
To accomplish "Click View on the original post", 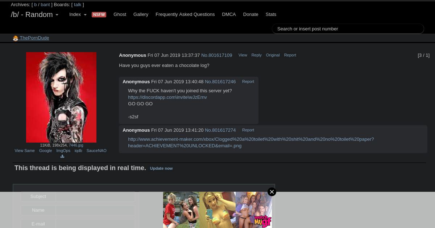I will pos(243,55).
